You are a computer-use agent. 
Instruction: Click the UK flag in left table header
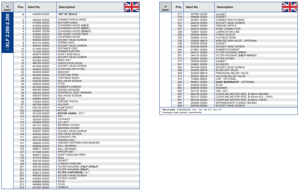[131, 7]
